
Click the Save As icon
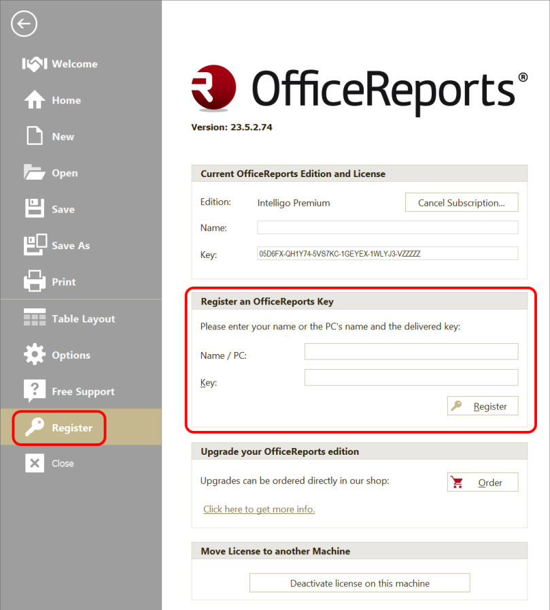point(34,245)
